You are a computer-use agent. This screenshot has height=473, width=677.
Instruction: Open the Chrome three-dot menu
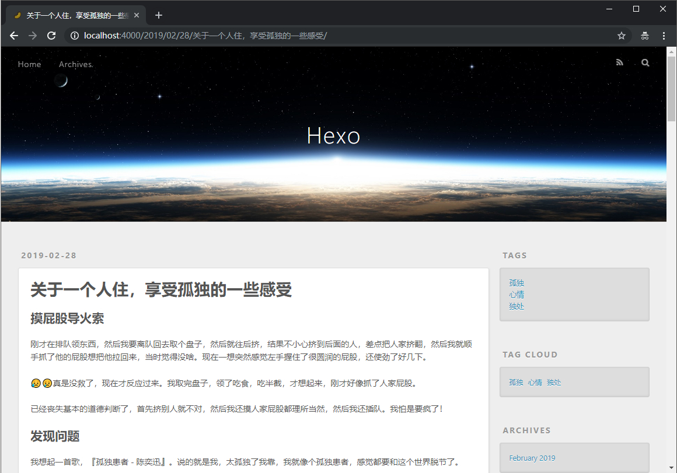(664, 36)
